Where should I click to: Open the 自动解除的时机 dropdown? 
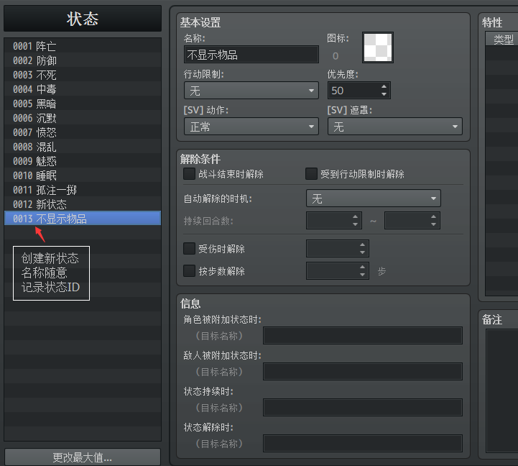click(374, 198)
